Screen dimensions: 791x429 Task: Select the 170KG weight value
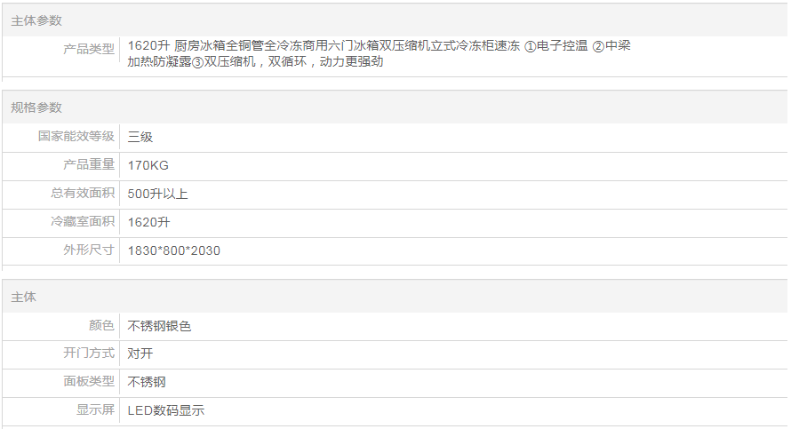(x=148, y=165)
